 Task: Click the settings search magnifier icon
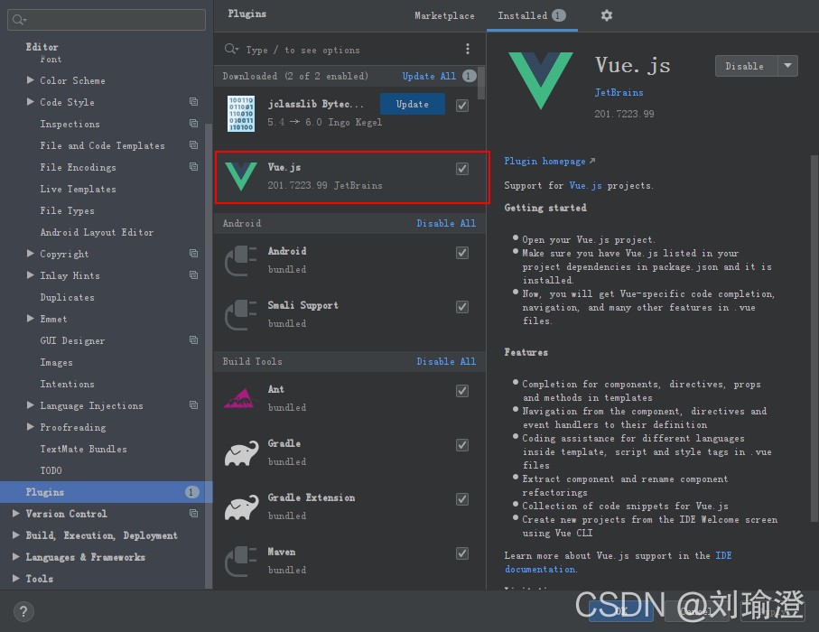[x=19, y=20]
